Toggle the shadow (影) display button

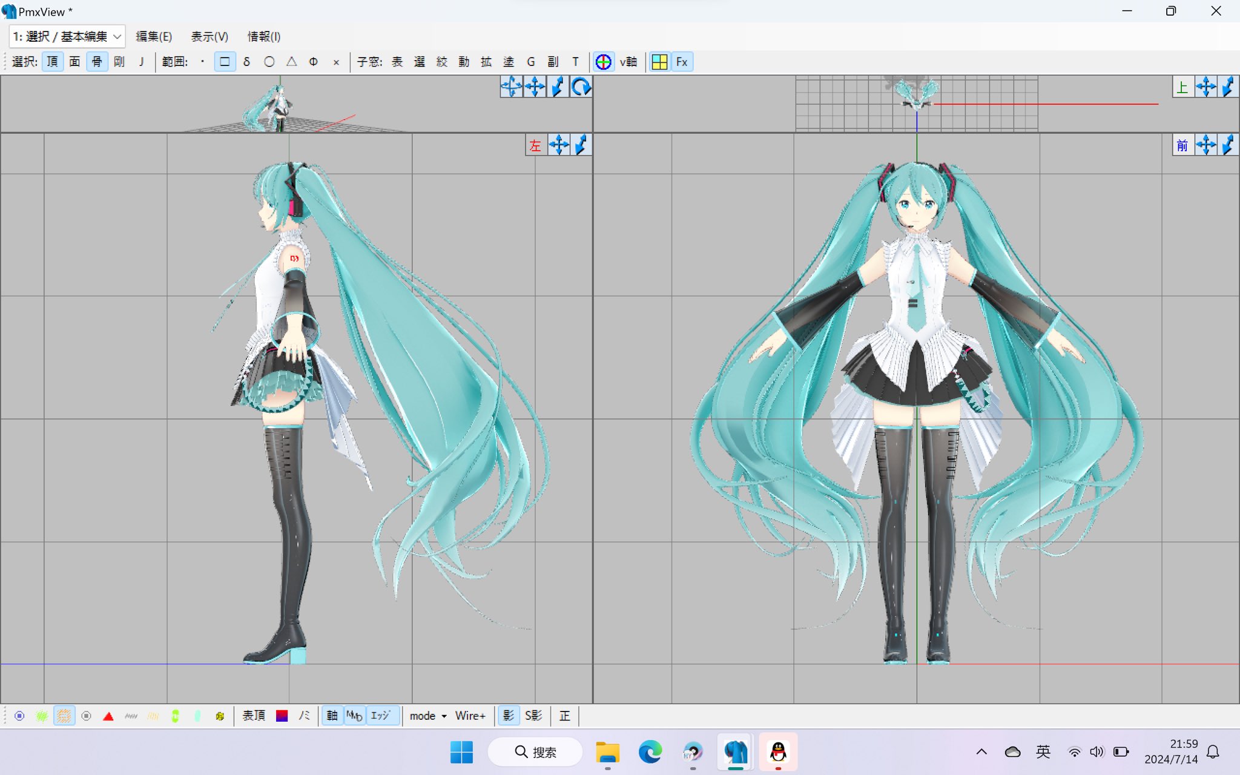(x=509, y=716)
